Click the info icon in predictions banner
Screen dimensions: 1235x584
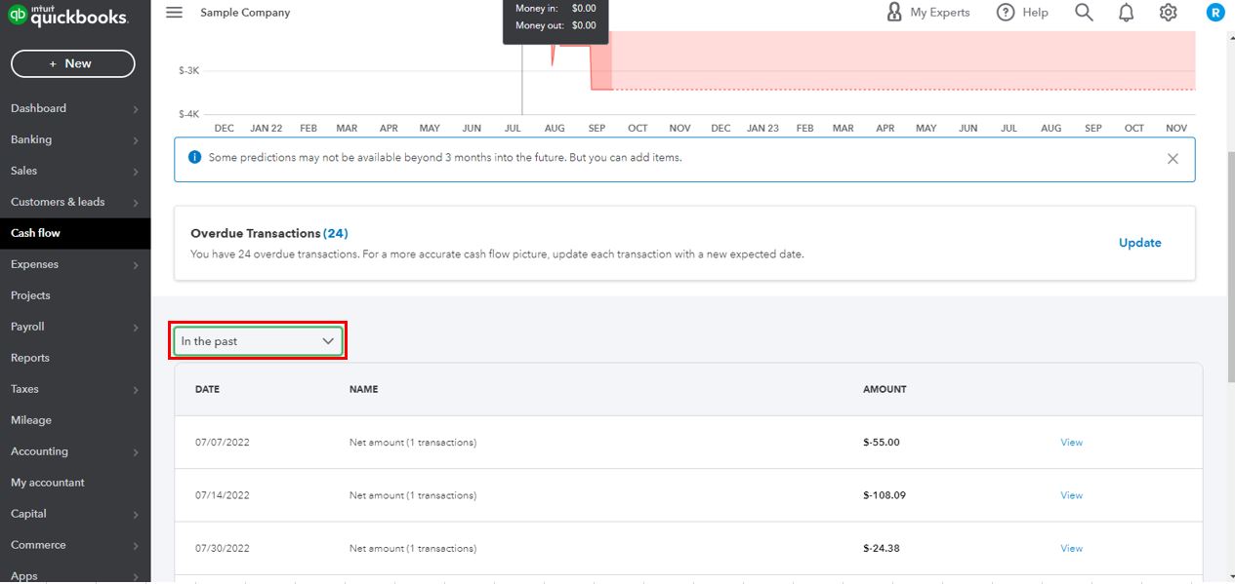[x=193, y=157]
